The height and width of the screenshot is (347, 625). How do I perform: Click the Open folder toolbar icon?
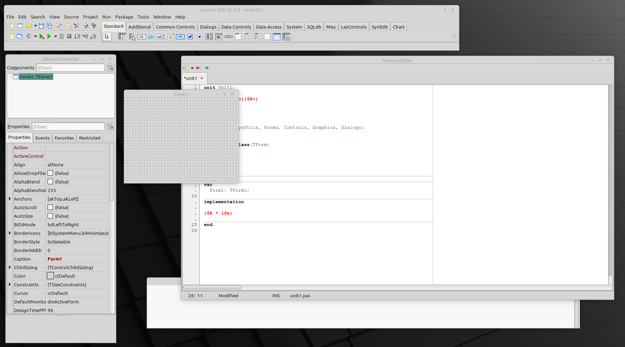coord(29,26)
